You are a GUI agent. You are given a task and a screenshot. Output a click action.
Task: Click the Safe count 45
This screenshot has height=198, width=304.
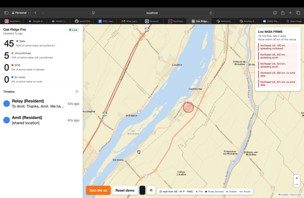[9, 43]
